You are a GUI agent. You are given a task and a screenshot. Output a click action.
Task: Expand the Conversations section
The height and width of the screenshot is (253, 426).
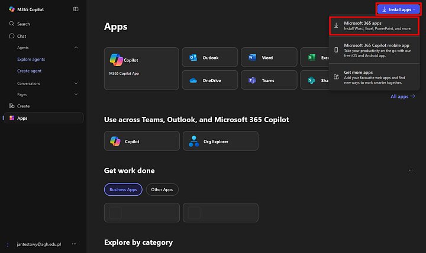tap(76, 83)
